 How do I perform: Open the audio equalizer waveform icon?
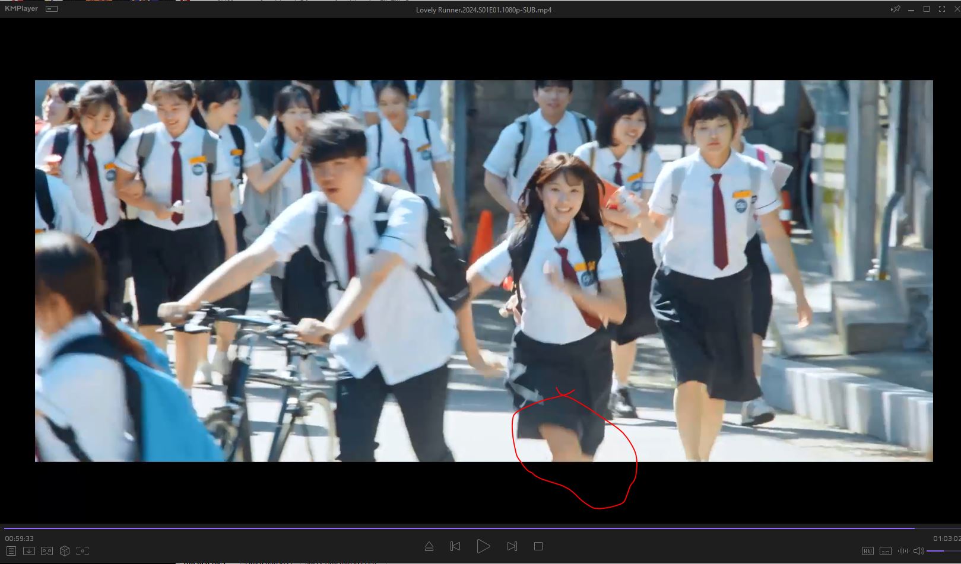click(x=903, y=551)
